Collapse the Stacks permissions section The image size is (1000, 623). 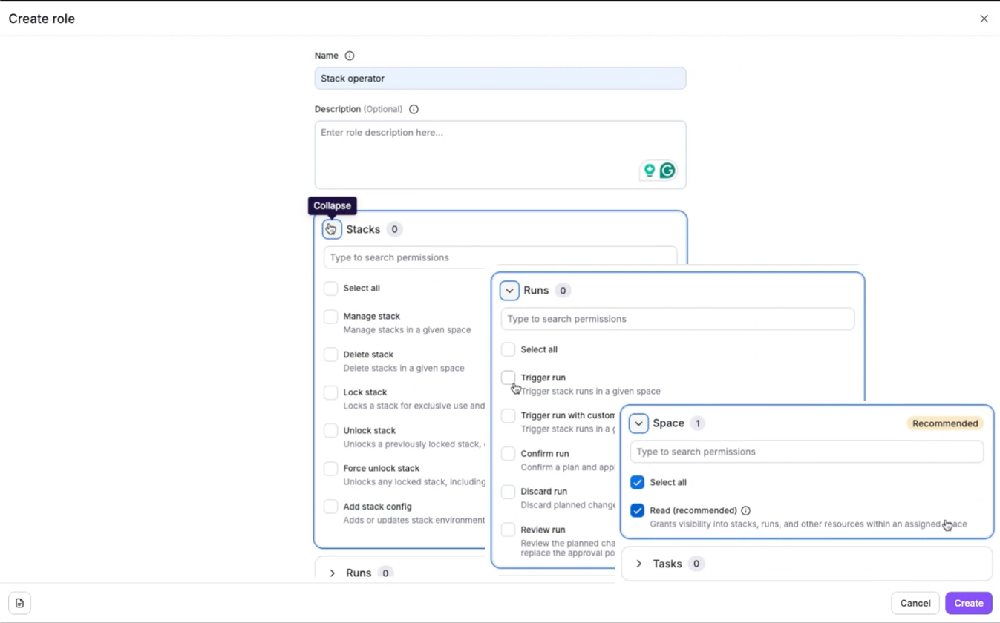point(332,229)
